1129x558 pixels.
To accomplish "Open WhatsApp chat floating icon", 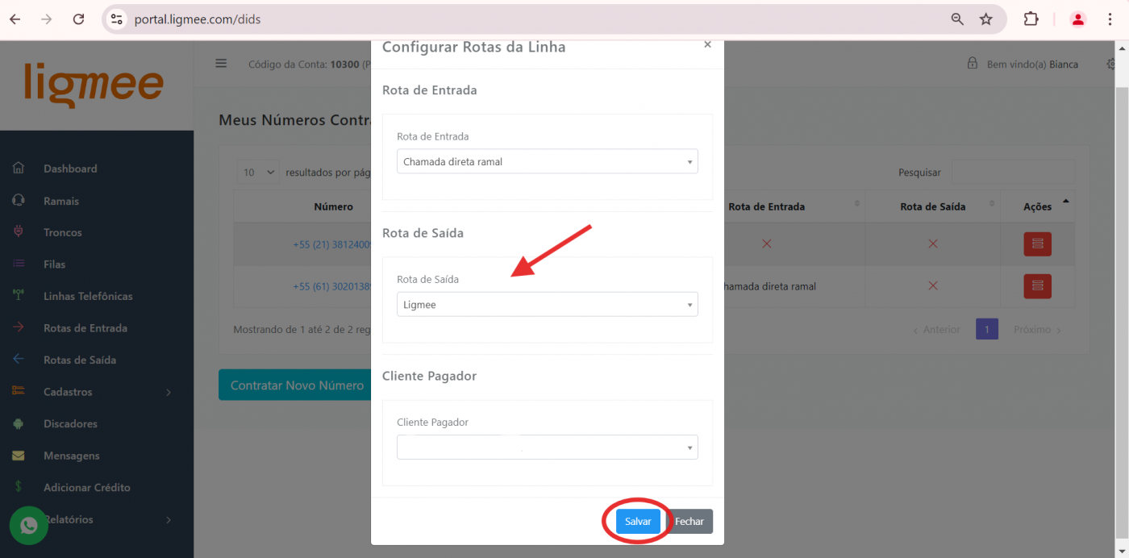I will click(x=29, y=526).
